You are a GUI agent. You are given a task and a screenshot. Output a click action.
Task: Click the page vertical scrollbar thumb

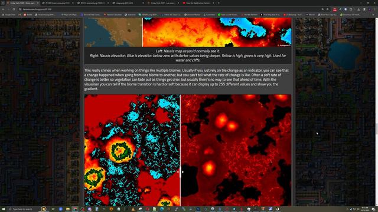point(376,129)
